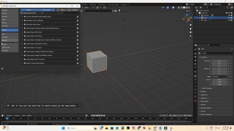Screen dimensions: 234x131
Task: Select Interface preferences section
Action: coord(10,10)
